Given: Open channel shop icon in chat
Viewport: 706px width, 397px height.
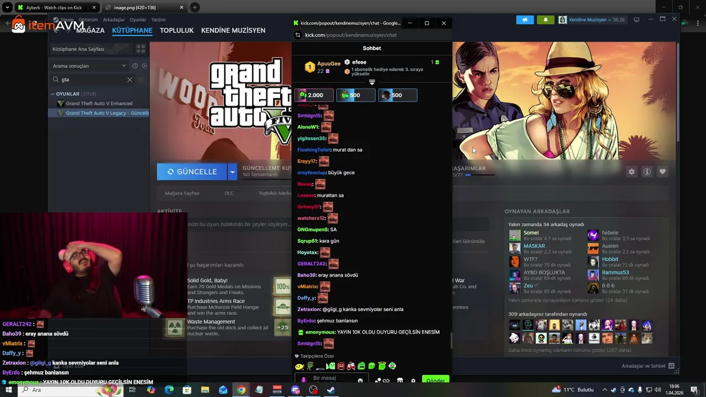Looking at the screenshot, I should [x=400, y=380].
